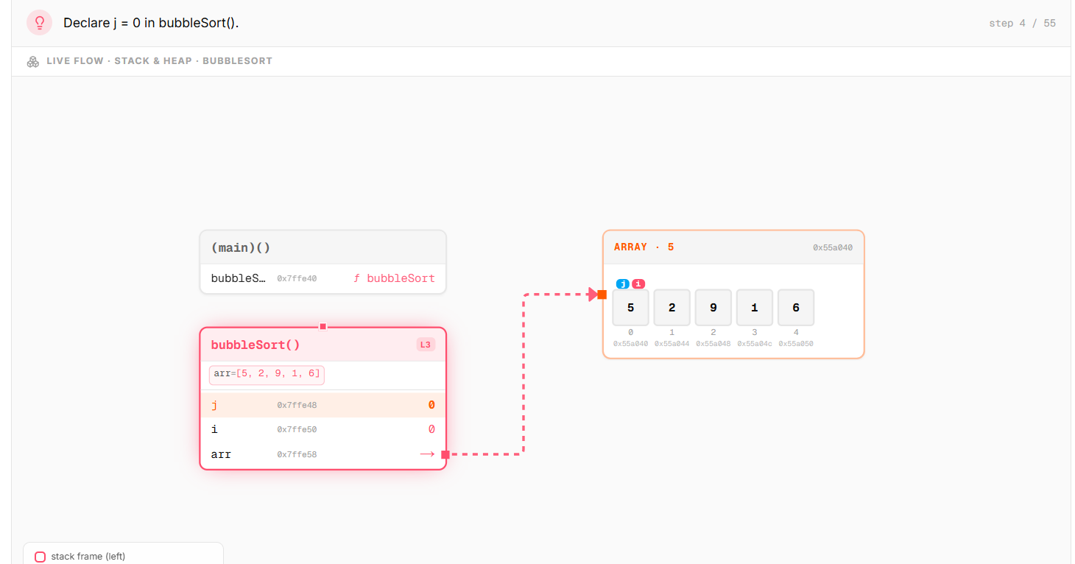Select array cell with value 6
The width and height of the screenshot is (1075, 564).
[x=796, y=308]
